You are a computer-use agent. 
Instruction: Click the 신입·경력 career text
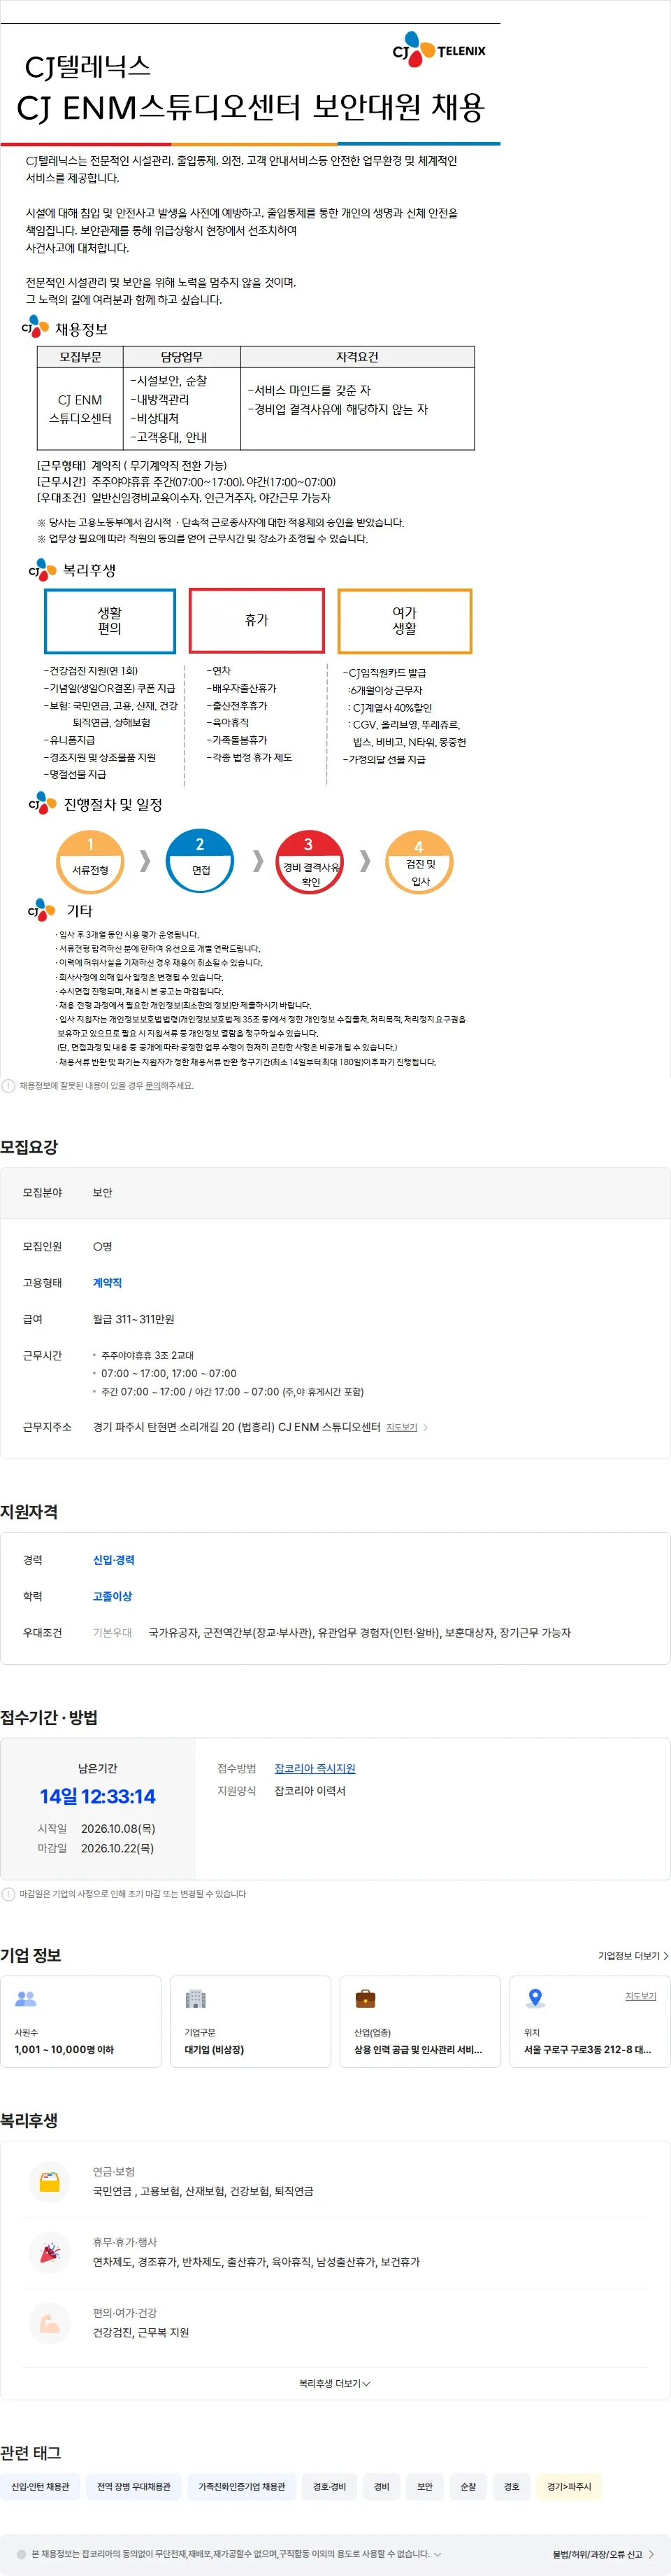114,1559
